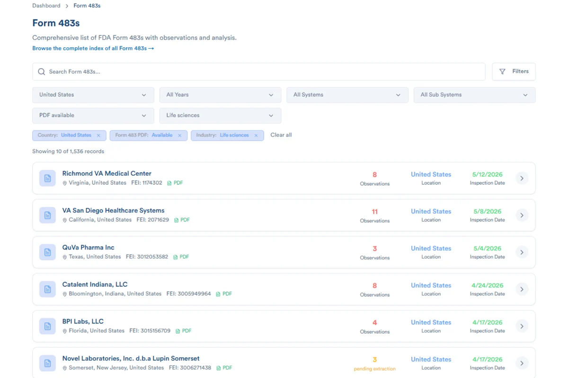
Task: Click the location pin for Virginia, United States
Action: click(65, 183)
